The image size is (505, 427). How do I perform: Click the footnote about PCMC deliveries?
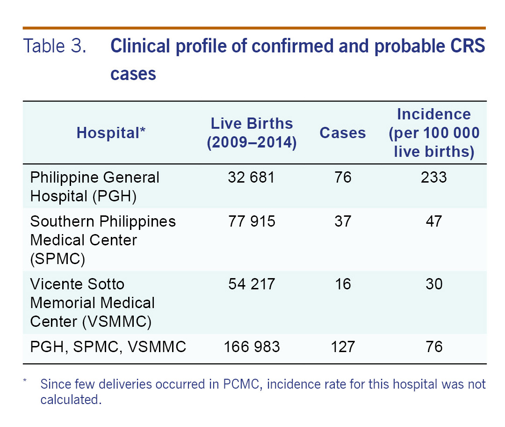tap(262, 392)
